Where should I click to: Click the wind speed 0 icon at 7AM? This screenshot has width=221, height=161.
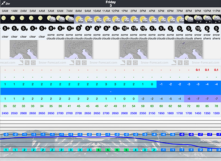(70, 28)
